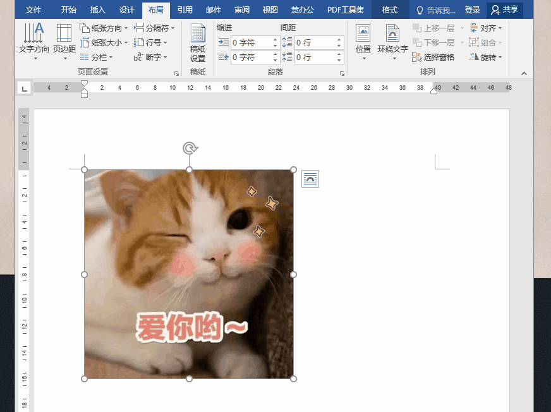
Task: Open the 位置 position menu
Action: (363, 42)
